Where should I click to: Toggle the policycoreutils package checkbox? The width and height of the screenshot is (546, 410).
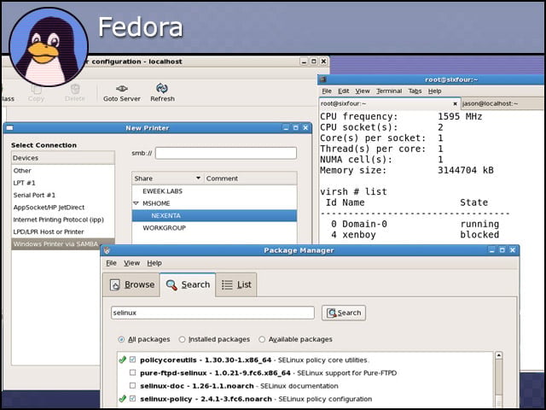(133, 360)
